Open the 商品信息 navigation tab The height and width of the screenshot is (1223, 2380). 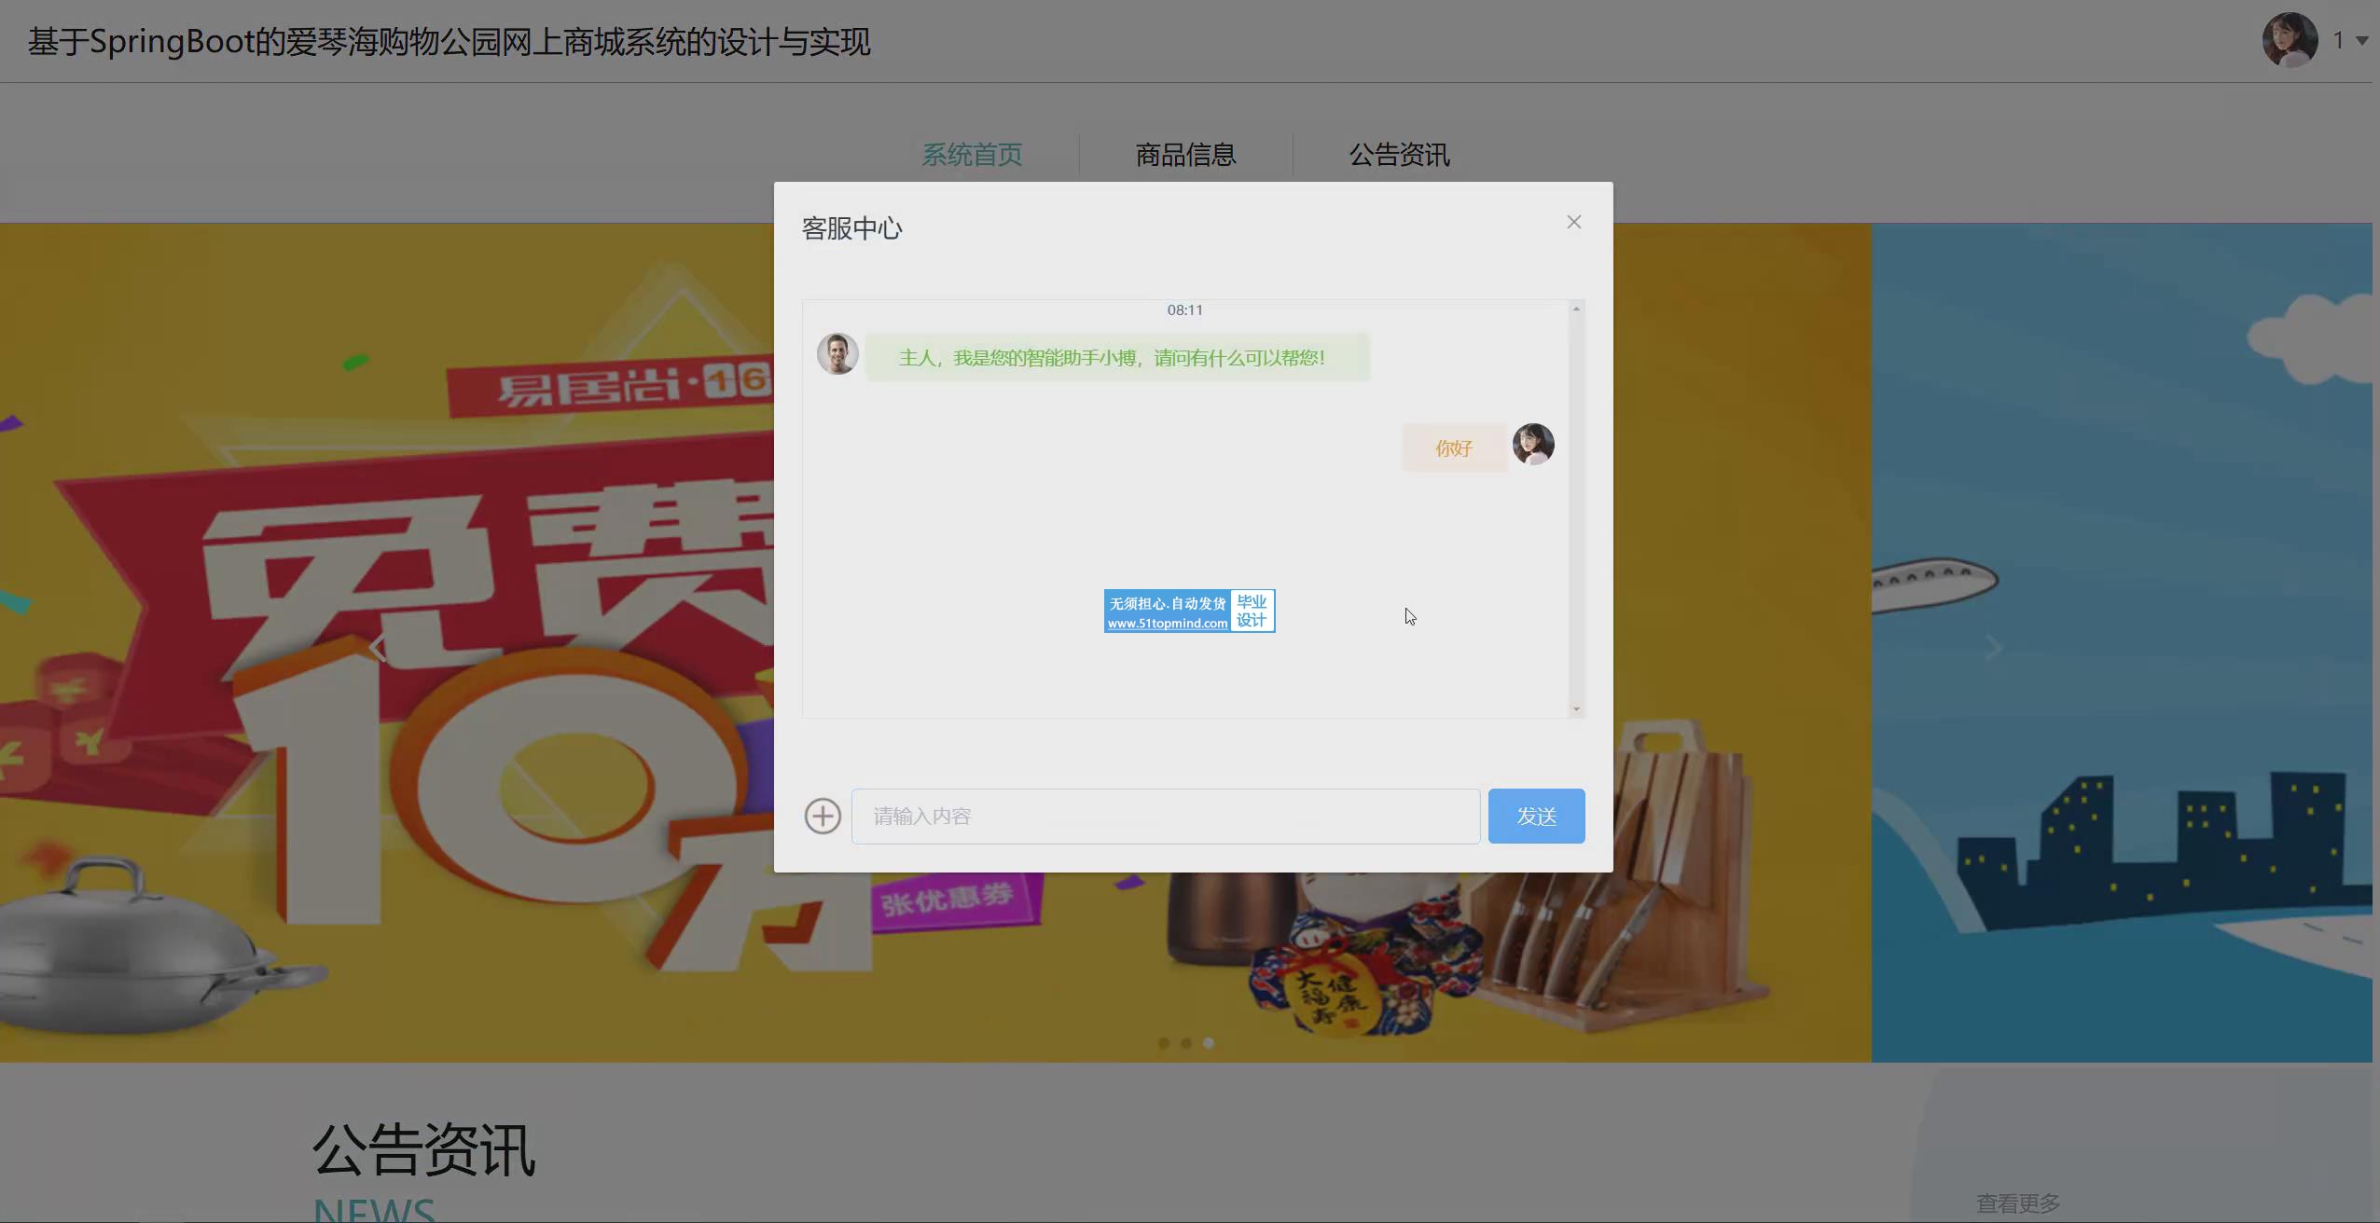tap(1185, 155)
